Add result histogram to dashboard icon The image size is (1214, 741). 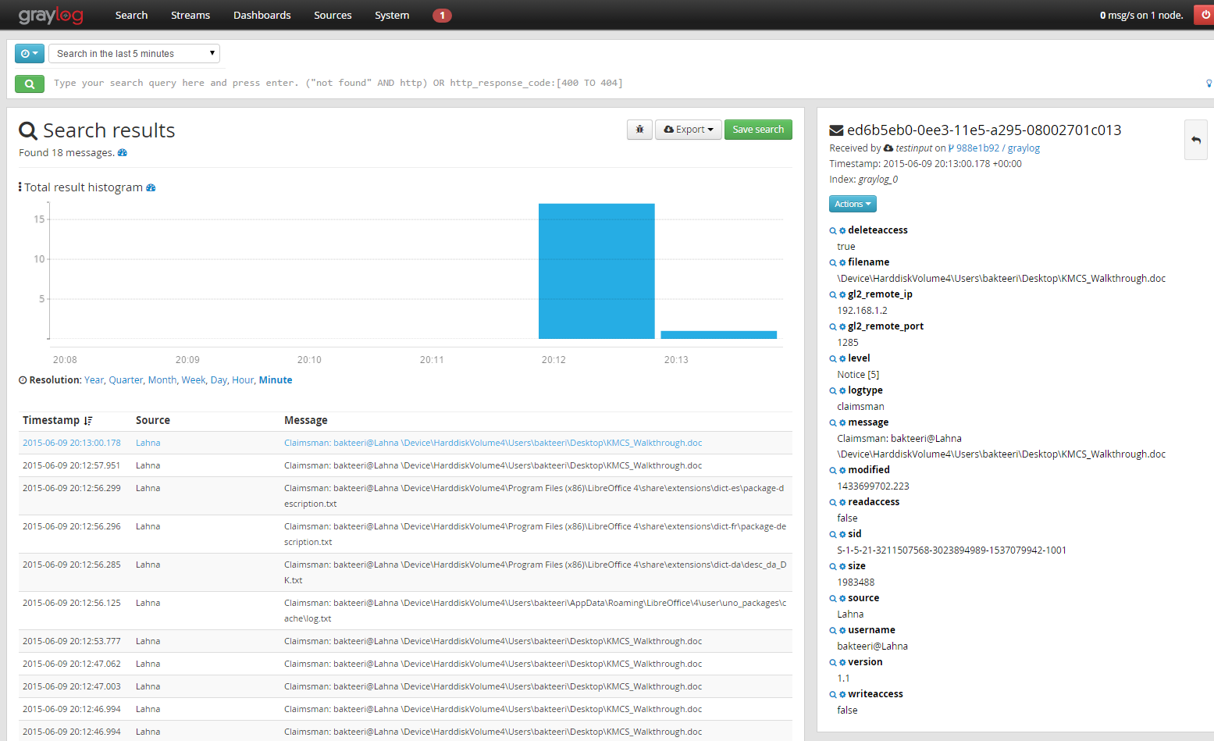pos(151,187)
